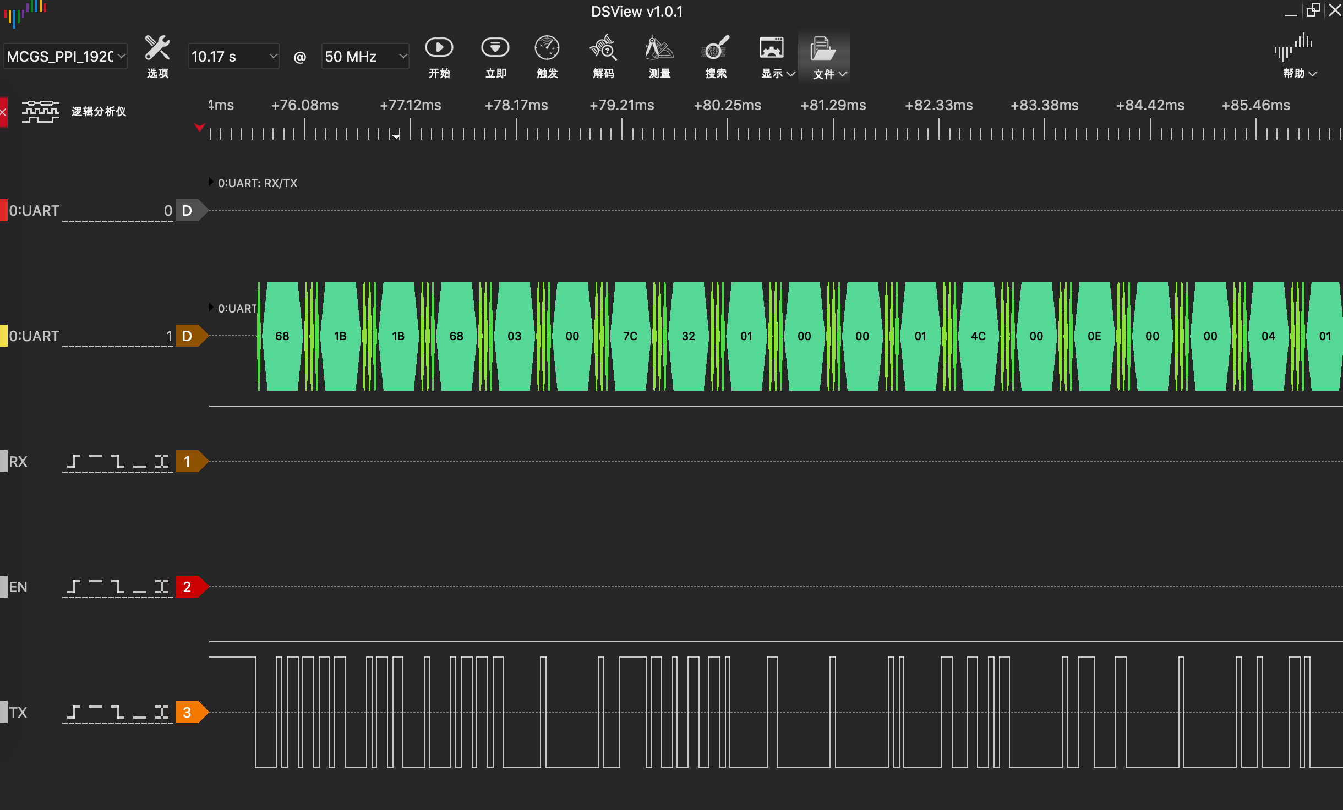Open the device selection dropdown MCGS_PPI_1920
This screenshot has width=1343, height=810.
click(x=65, y=56)
